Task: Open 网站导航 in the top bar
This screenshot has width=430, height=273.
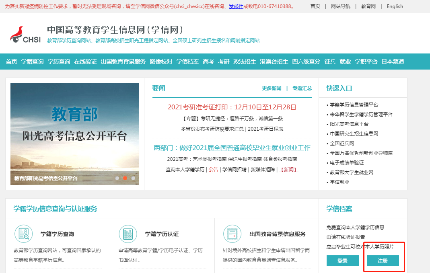Action: click(341, 6)
